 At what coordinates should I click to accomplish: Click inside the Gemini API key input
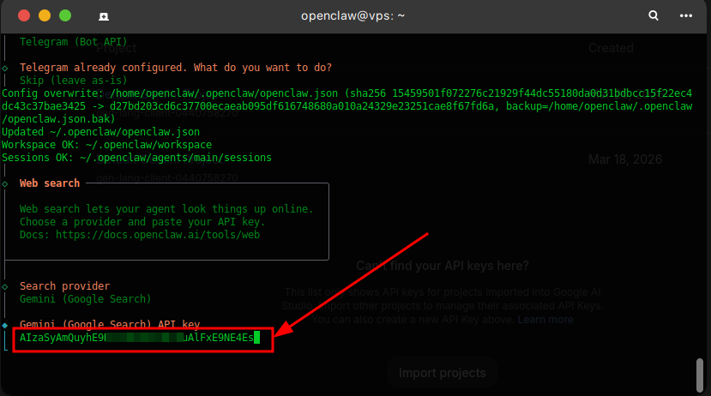point(137,338)
